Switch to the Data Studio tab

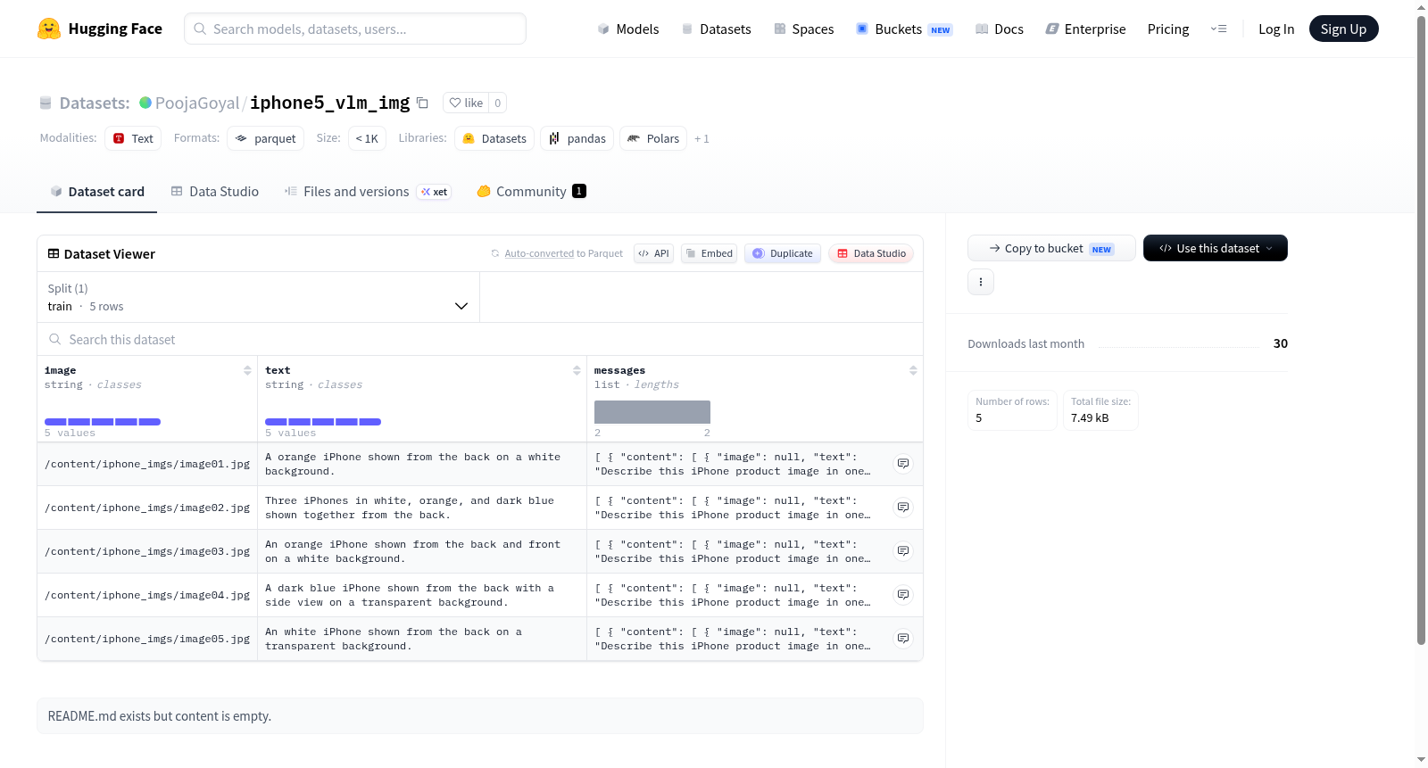pos(215,191)
